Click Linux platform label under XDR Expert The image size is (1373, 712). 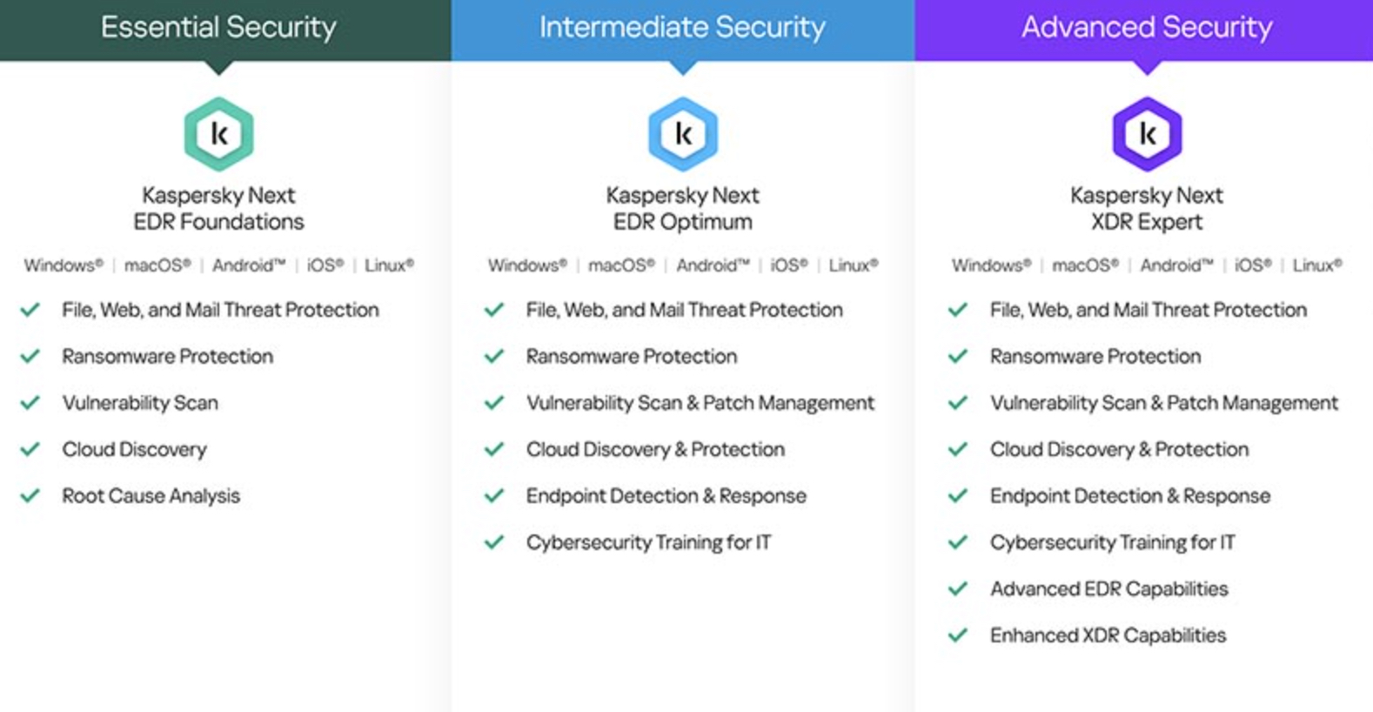point(1316,265)
